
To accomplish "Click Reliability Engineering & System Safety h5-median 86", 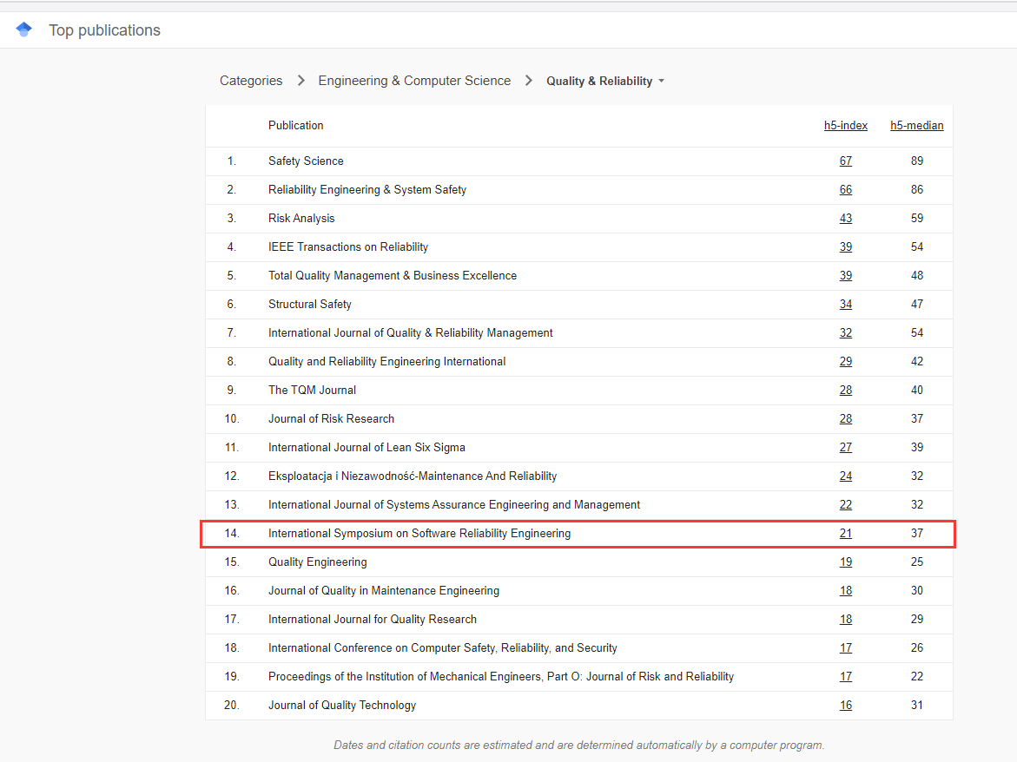I will (x=916, y=189).
